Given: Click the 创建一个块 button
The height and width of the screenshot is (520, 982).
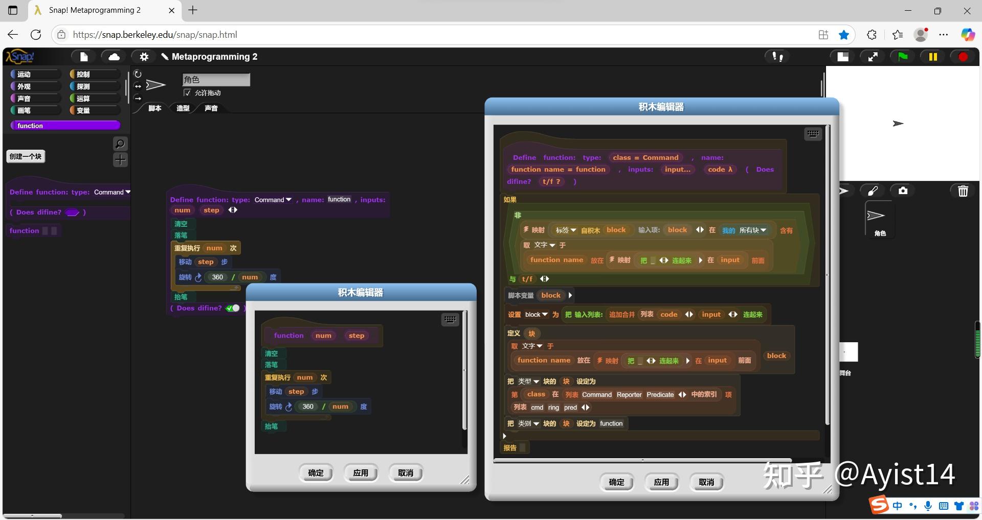Looking at the screenshot, I should pos(26,156).
